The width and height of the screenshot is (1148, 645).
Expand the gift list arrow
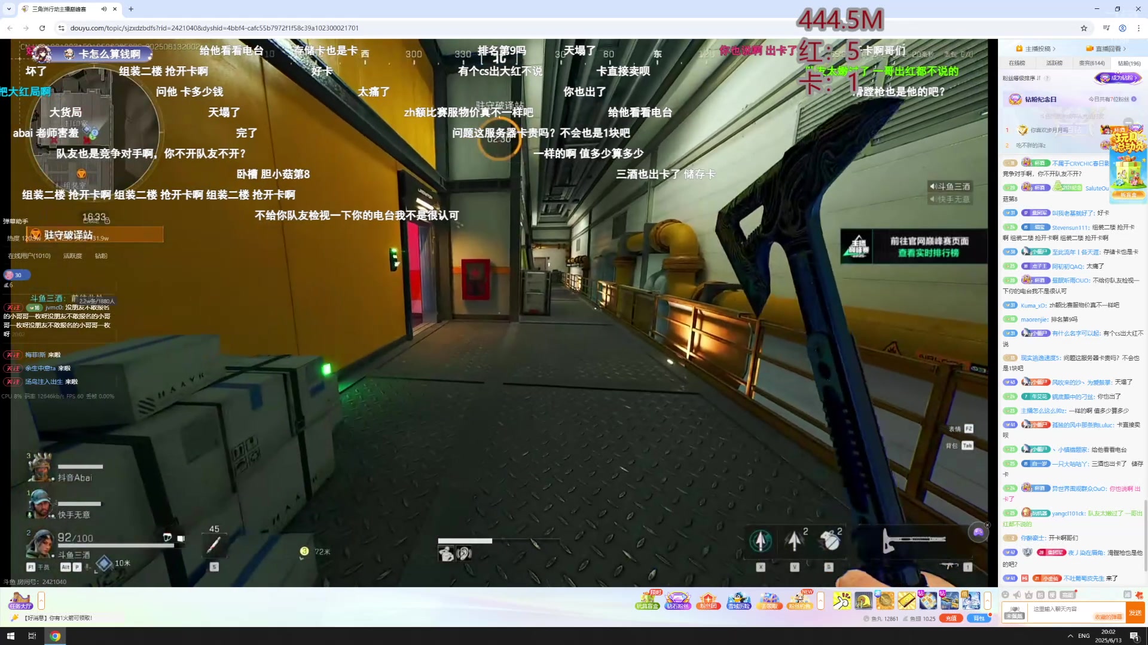988,600
